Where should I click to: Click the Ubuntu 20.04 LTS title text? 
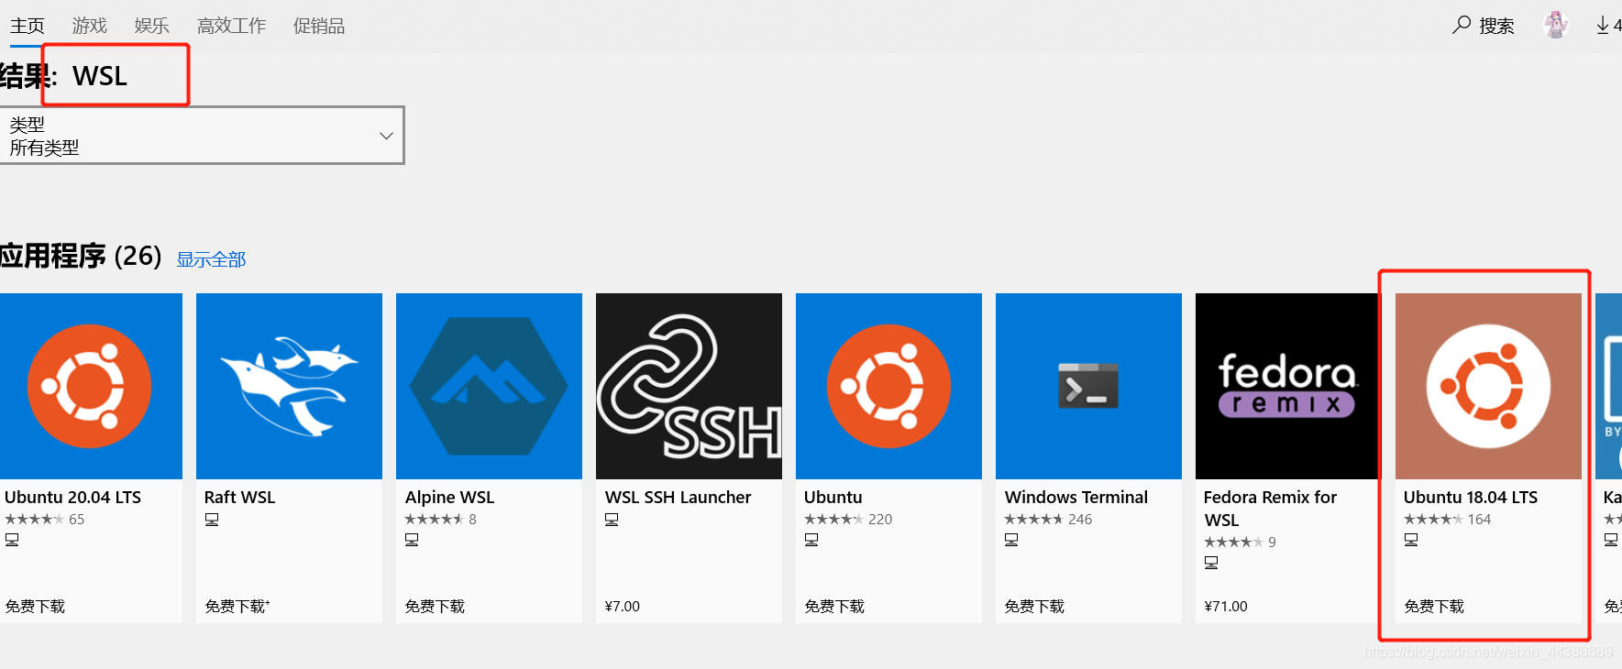click(x=73, y=497)
